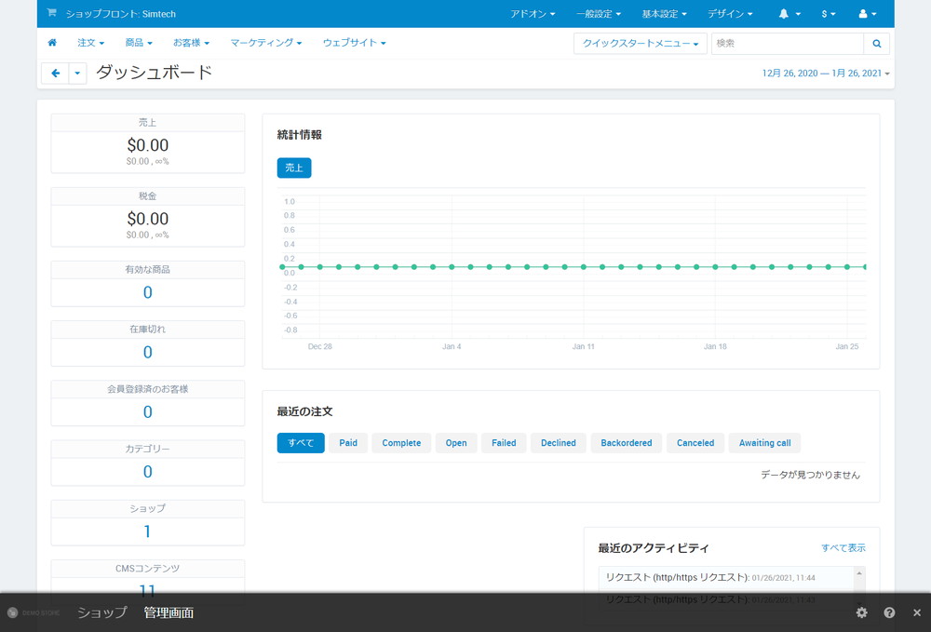Viewport: 931px width, 632px height.
Task: Click the back arrow button
Action: pyautogui.click(x=55, y=73)
